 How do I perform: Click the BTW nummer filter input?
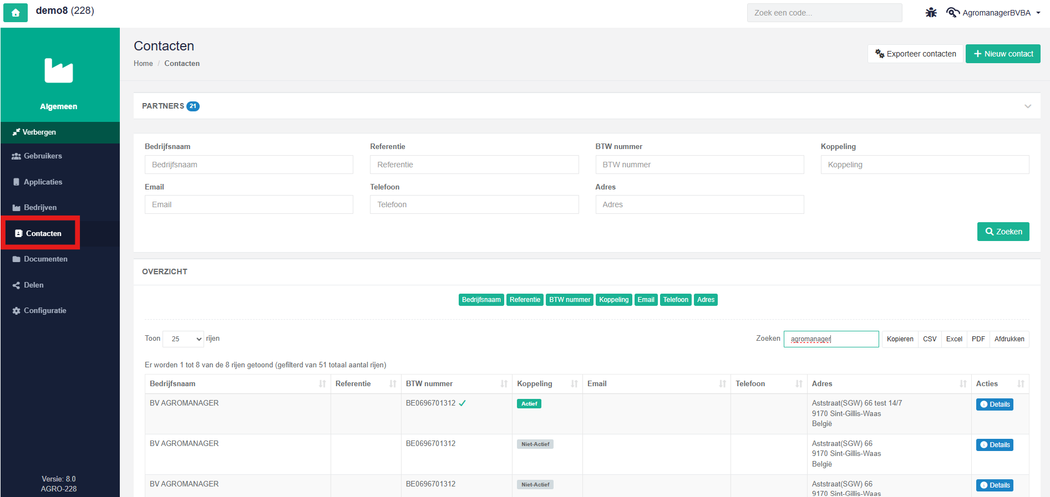click(699, 165)
